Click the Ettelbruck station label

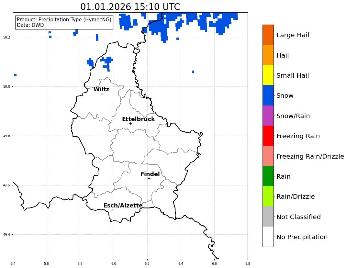tap(138, 119)
